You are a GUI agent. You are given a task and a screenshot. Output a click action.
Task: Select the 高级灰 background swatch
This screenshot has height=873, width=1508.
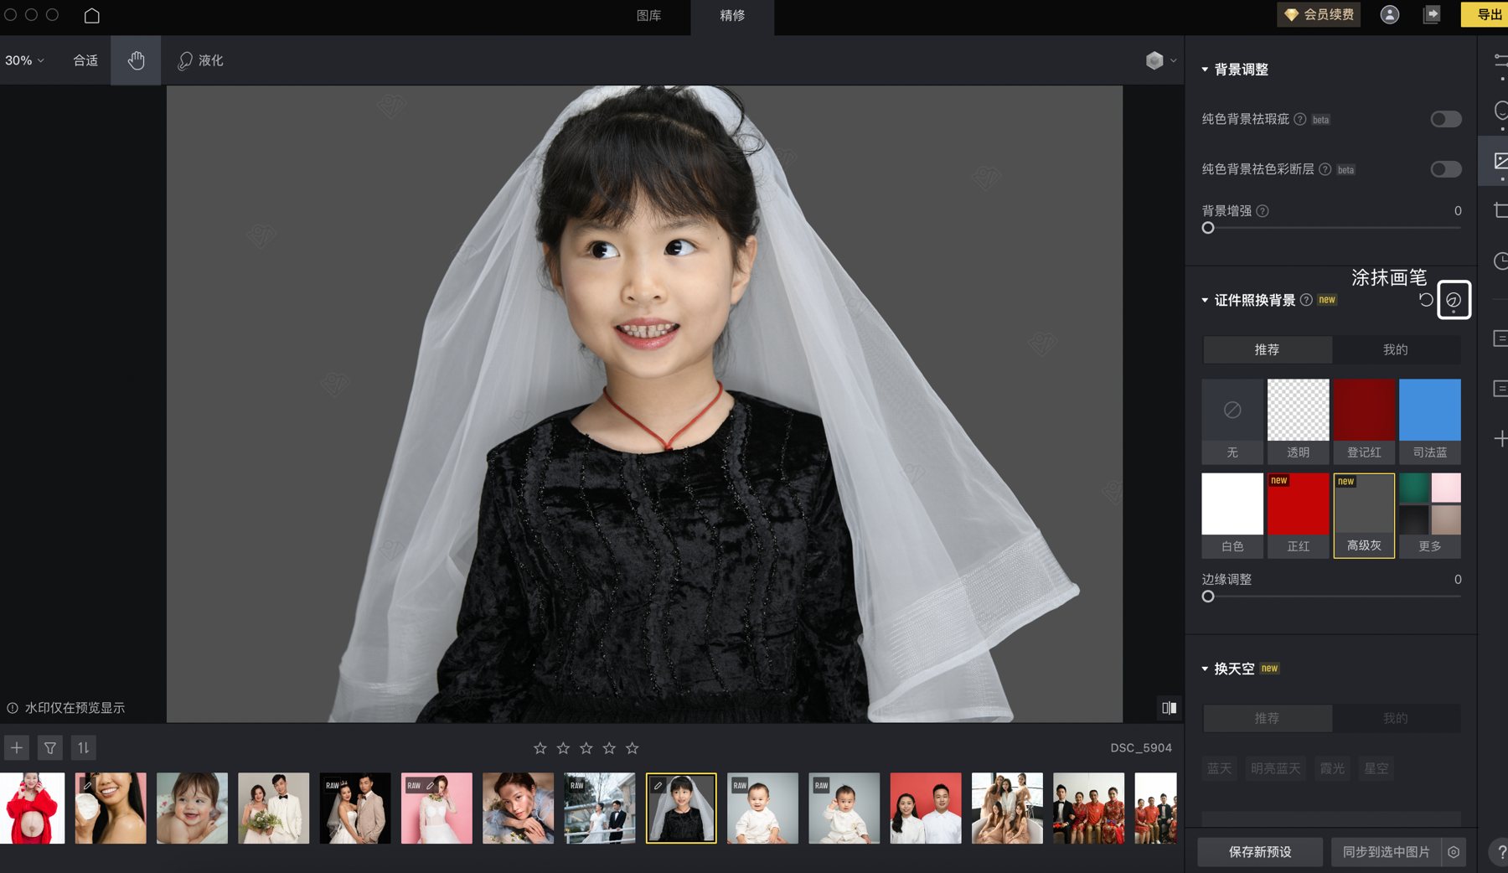[x=1364, y=515]
